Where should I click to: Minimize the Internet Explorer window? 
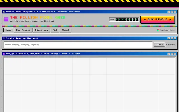pos(169,12)
